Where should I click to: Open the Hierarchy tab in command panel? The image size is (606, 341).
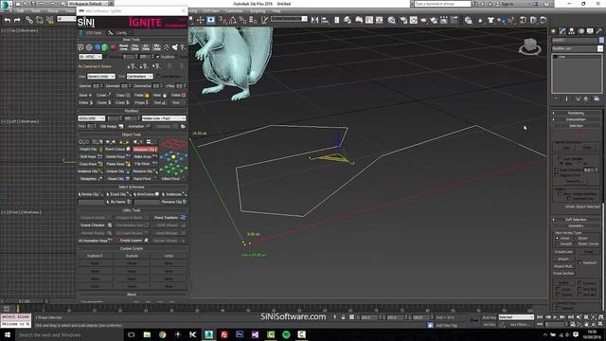click(572, 31)
